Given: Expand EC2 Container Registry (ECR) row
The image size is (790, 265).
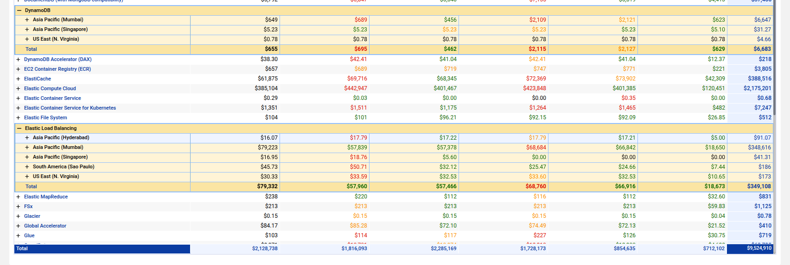Looking at the screenshot, I should tap(18, 69).
